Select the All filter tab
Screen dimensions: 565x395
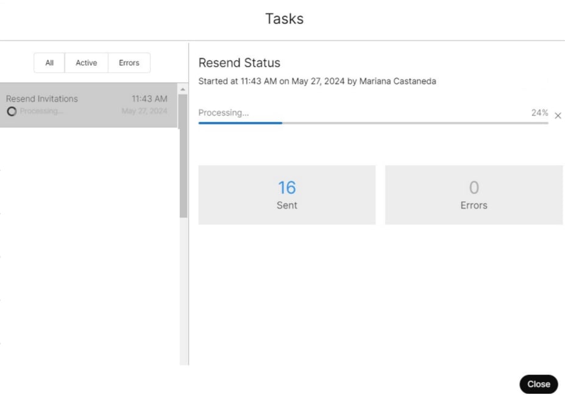pos(49,63)
